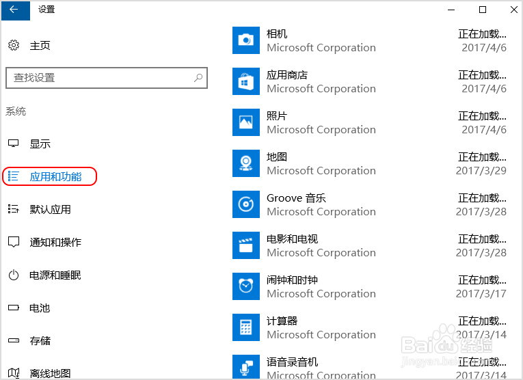Click the Camera app icon
This screenshot has height=380, width=523.
(245, 40)
